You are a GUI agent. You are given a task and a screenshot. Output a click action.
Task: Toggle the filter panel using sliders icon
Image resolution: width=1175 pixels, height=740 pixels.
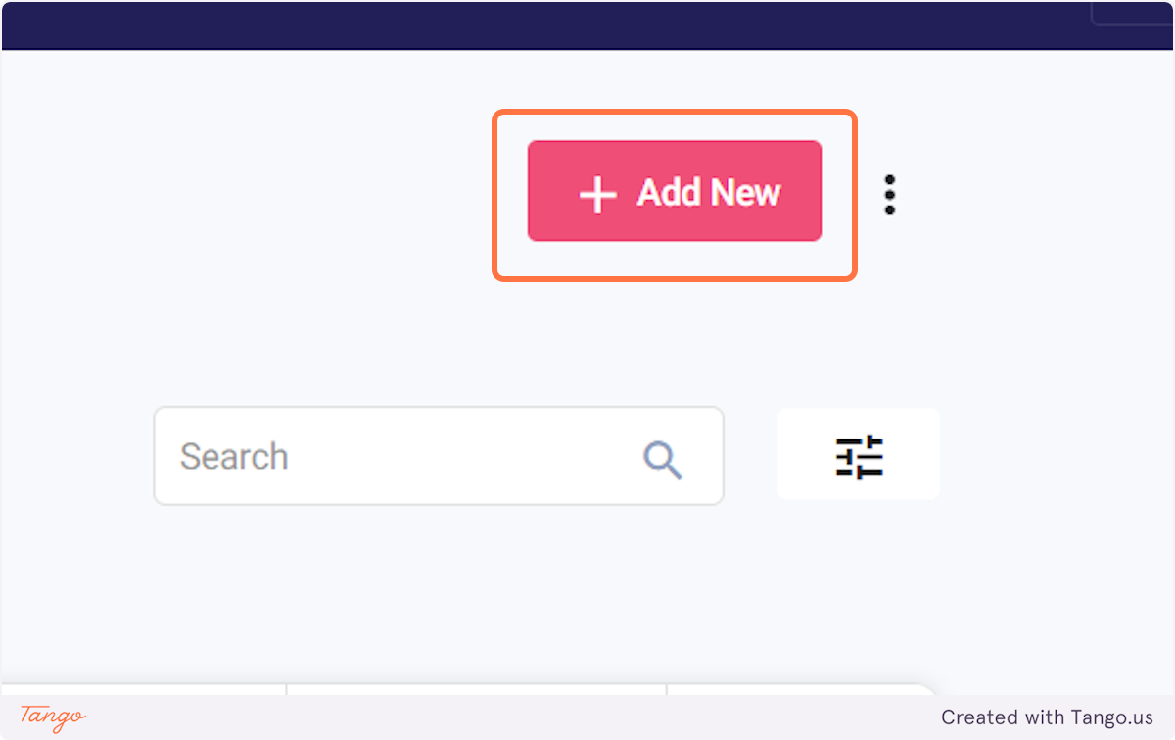tap(859, 456)
